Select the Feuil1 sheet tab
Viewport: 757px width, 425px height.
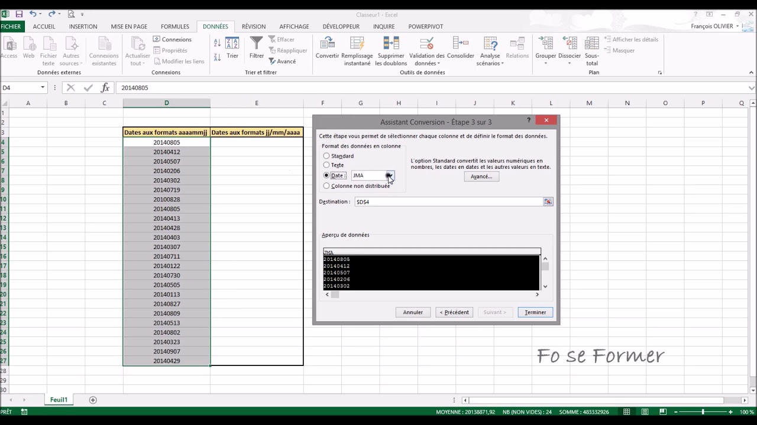(x=59, y=400)
